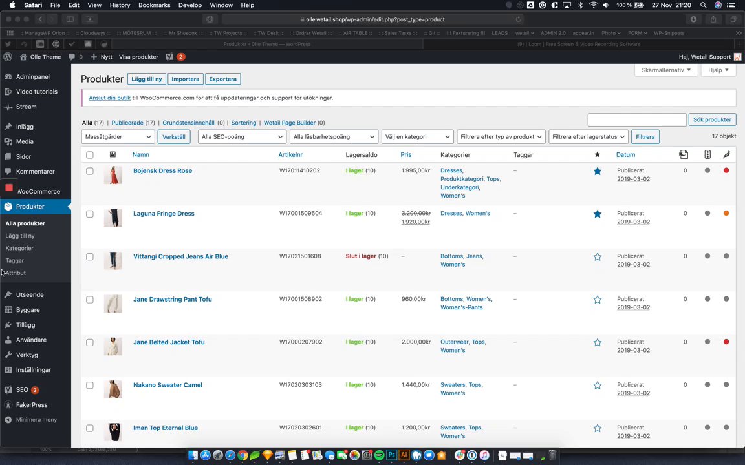Collapse sidebar with Minimera meny

pos(37,419)
